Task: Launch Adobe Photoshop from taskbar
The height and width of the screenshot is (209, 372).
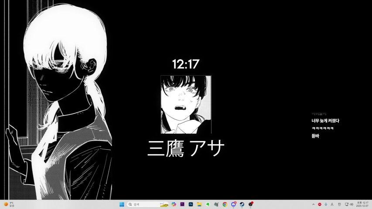Action: [x=191, y=204]
